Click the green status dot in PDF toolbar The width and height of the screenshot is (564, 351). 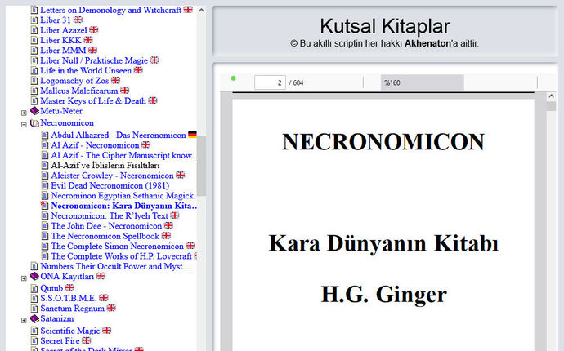(233, 78)
